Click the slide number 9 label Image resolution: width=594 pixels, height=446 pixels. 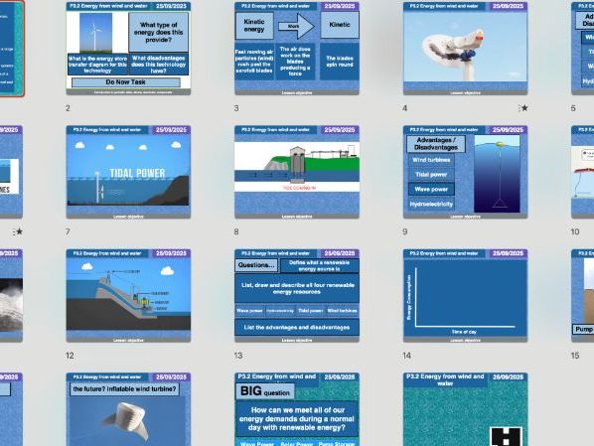405,231
